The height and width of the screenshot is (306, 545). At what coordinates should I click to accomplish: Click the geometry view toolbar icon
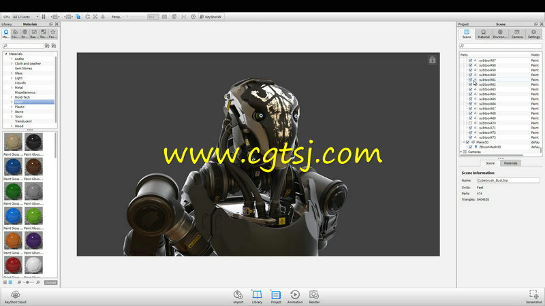(174, 16)
